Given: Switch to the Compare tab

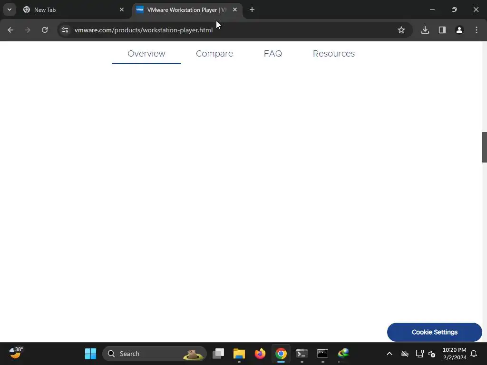Looking at the screenshot, I should tap(214, 54).
